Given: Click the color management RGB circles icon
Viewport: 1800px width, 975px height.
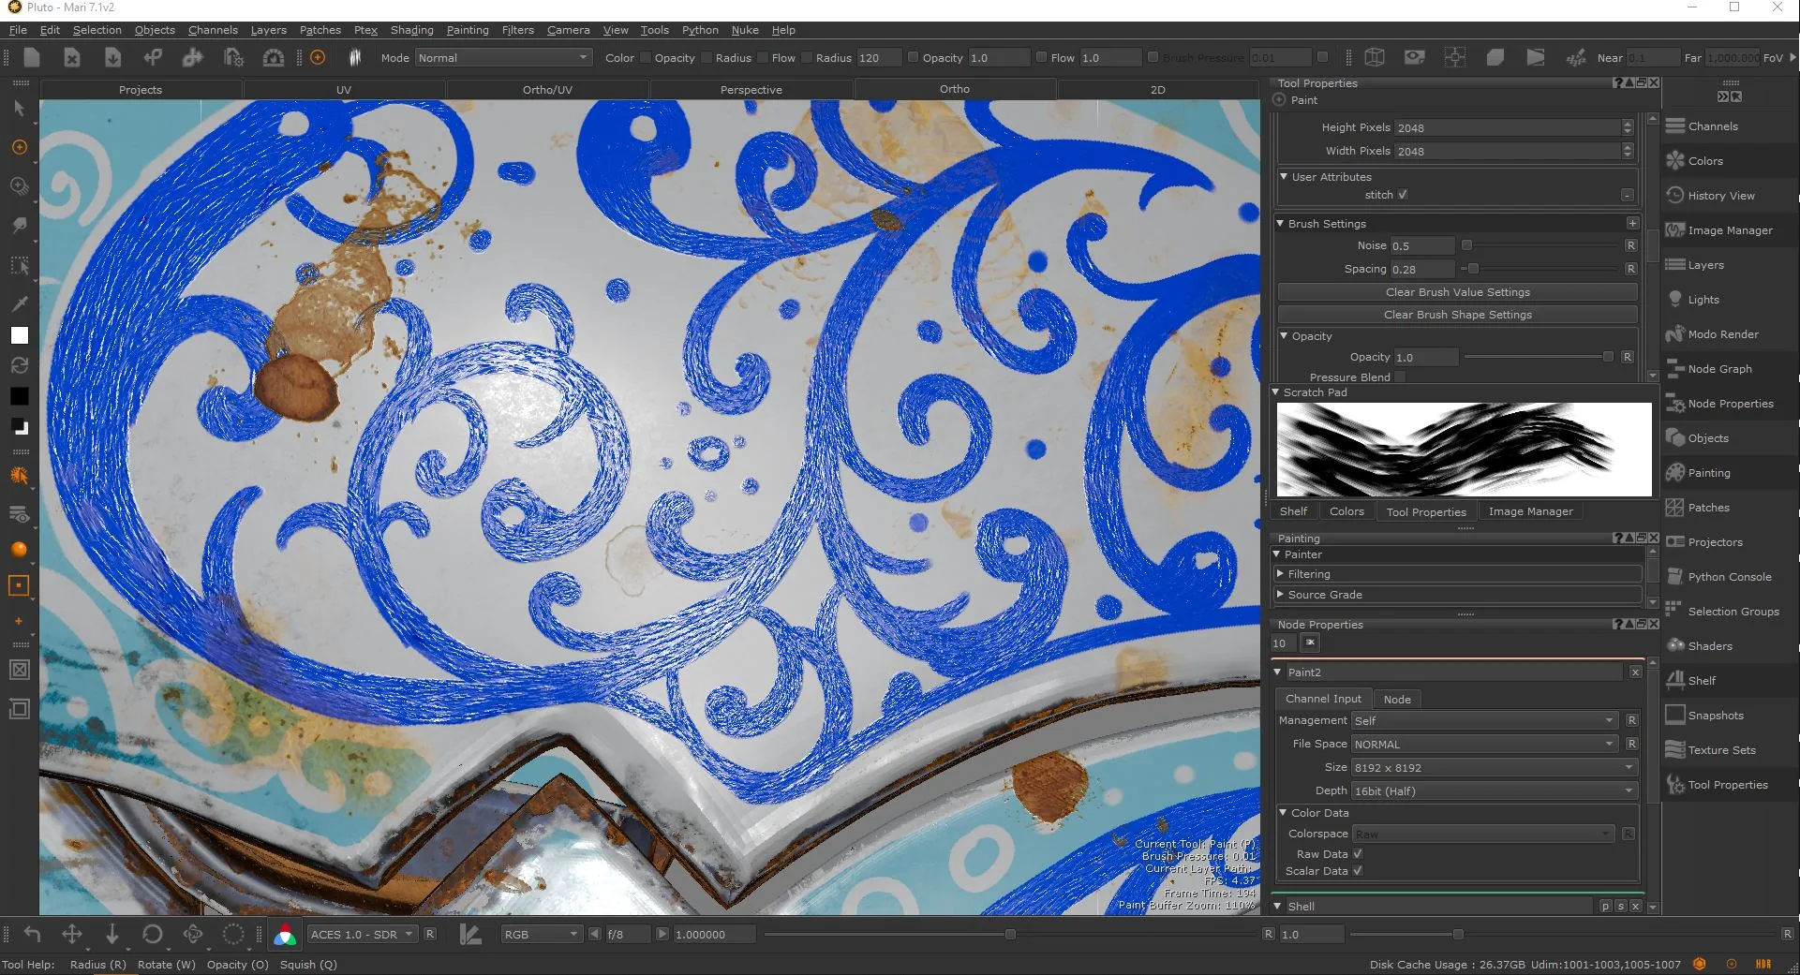Looking at the screenshot, I should click(285, 935).
